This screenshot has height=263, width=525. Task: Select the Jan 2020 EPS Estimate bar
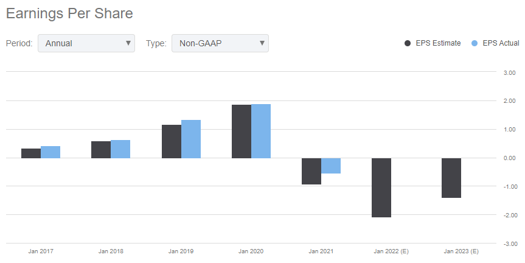242,131
